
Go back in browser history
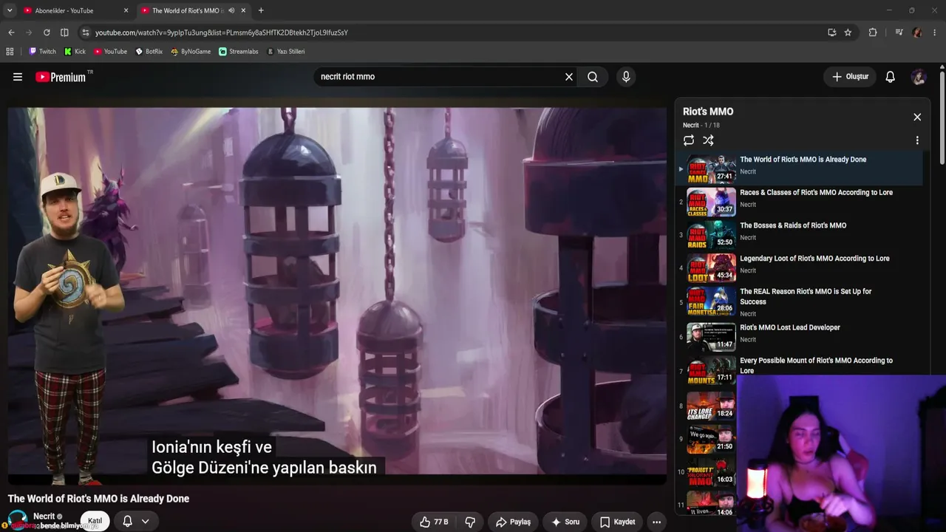tap(11, 33)
